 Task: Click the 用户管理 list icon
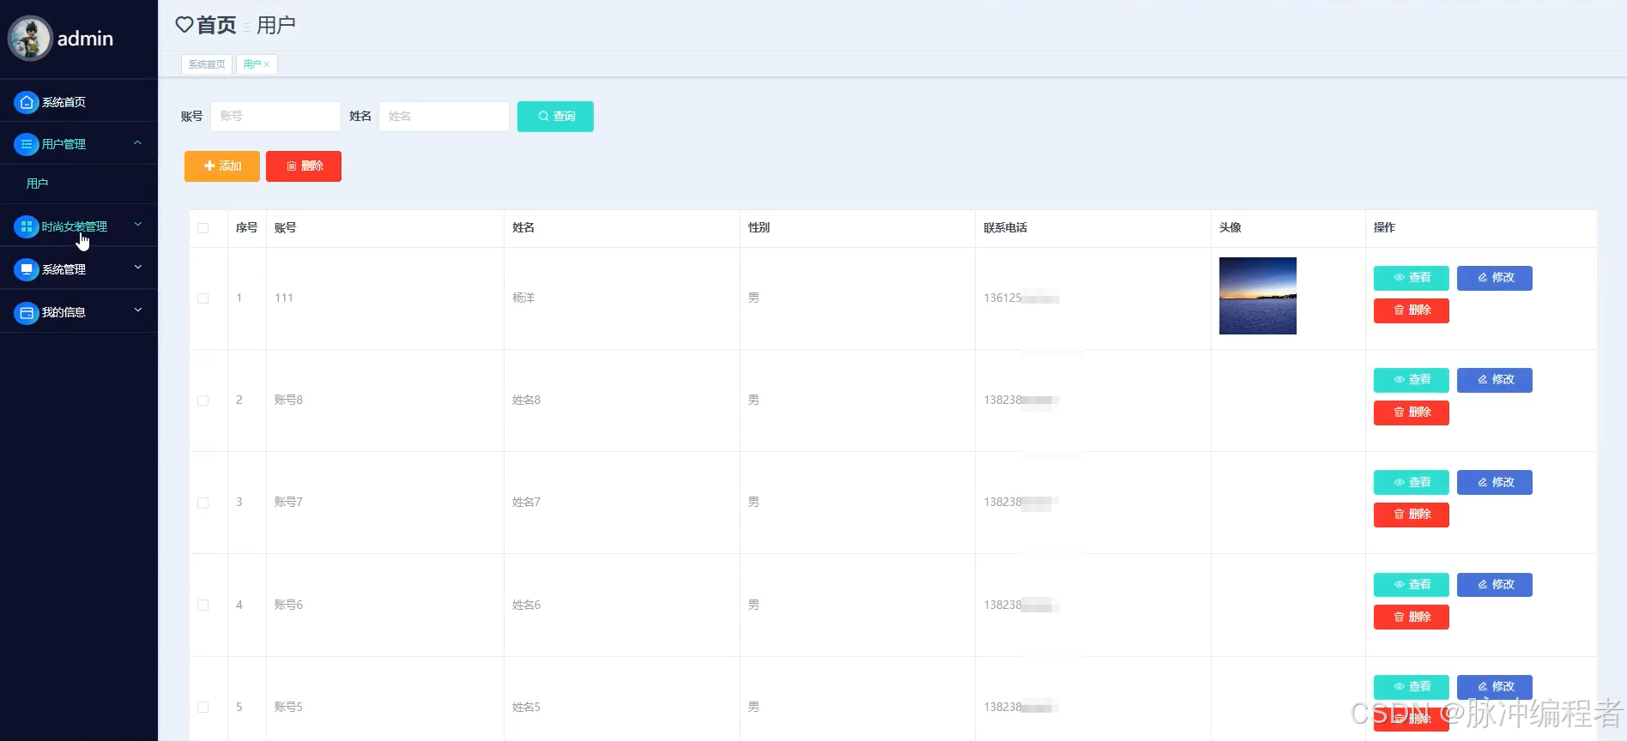point(27,144)
